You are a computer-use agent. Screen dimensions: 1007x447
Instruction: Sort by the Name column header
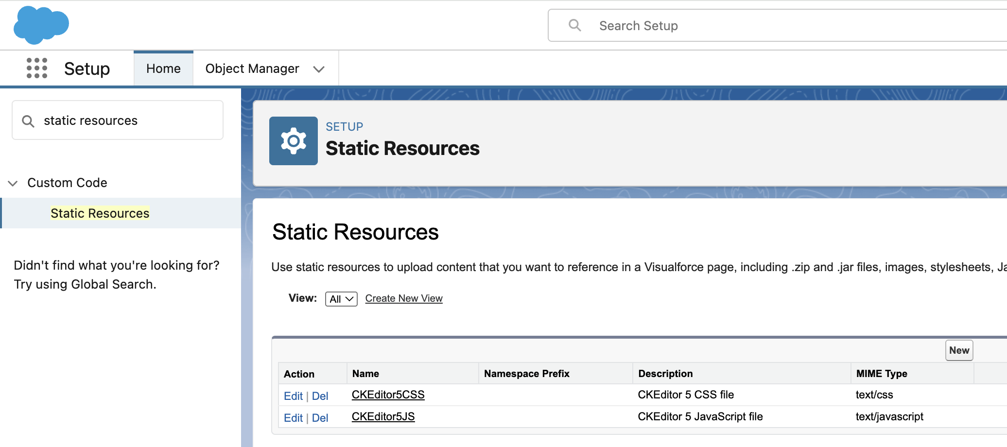365,373
